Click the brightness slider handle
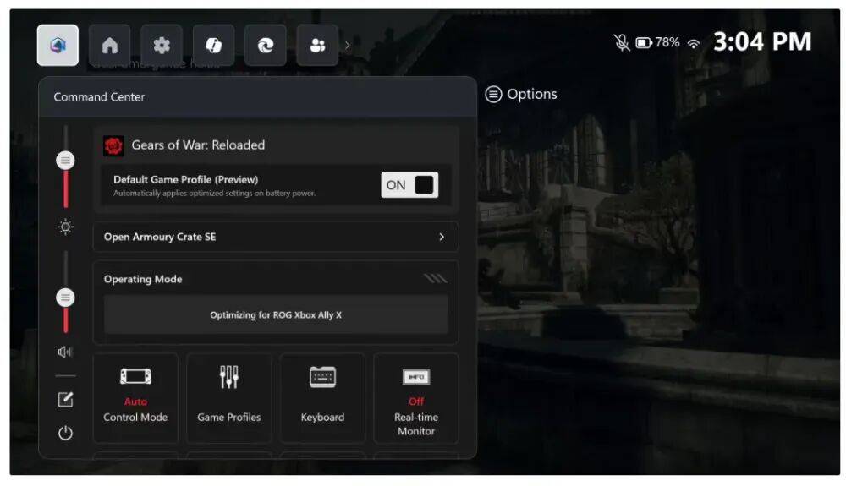Viewport: 846px width, 486px height. [x=65, y=161]
